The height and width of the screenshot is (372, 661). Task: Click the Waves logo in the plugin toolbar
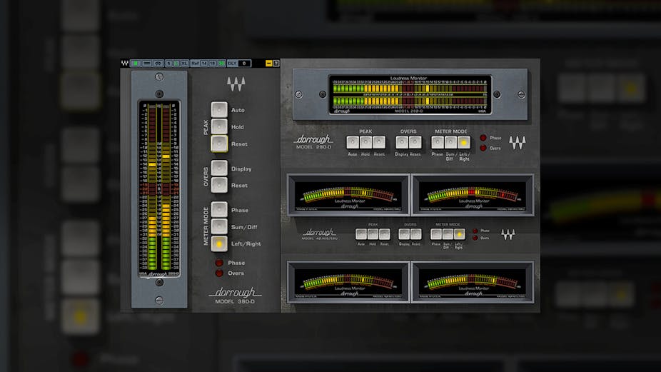pos(124,64)
